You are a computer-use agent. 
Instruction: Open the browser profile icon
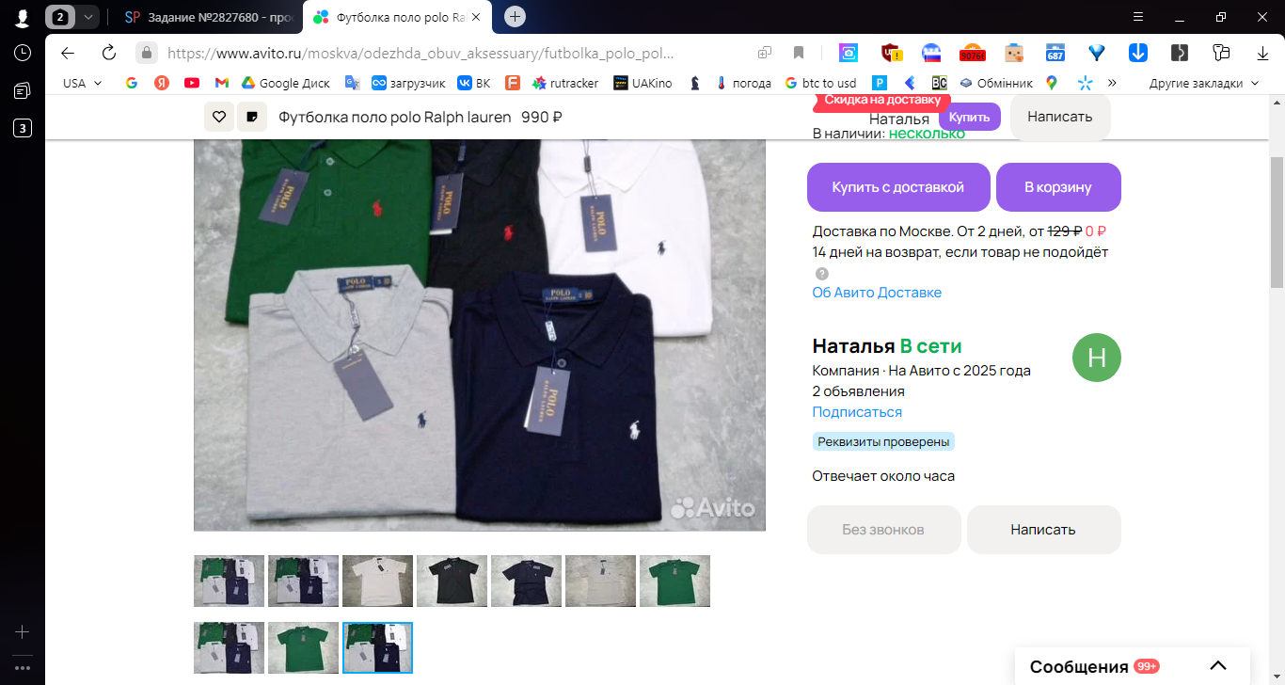point(23,17)
